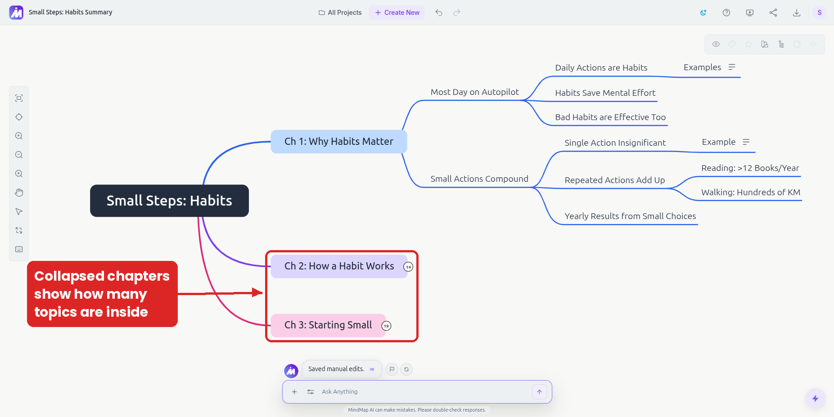Click Ask Anything input field
Screen dimensions: 834x417
point(423,392)
